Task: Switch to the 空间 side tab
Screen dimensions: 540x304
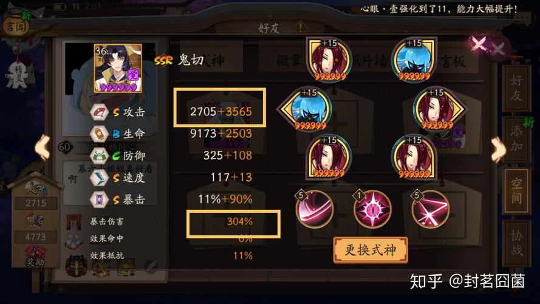Action: [516, 190]
